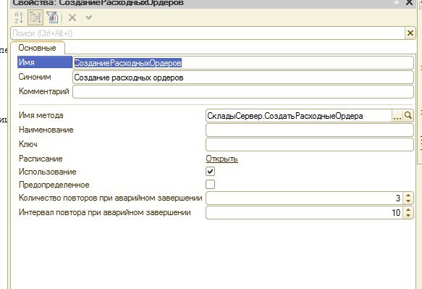The height and width of the screenshot is (289, 422).
Task: Increase Количество повторов value with up arrow
Action: point(408,196)
